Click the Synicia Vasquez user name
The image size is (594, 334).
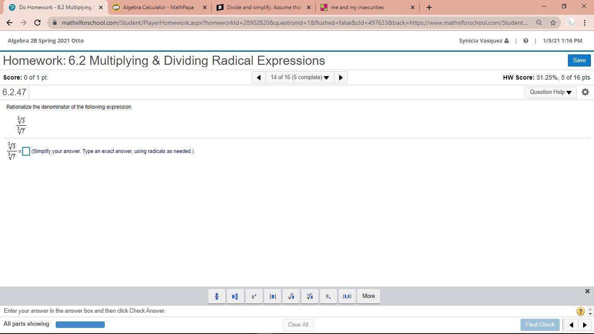(x=481, y=41)
